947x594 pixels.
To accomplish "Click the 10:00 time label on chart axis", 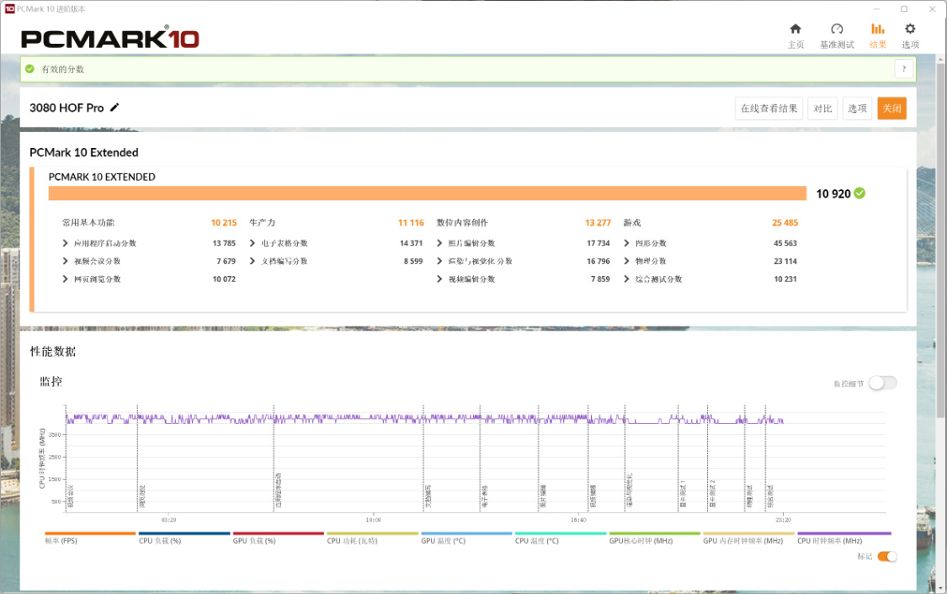I will click(x=373, y=520).
